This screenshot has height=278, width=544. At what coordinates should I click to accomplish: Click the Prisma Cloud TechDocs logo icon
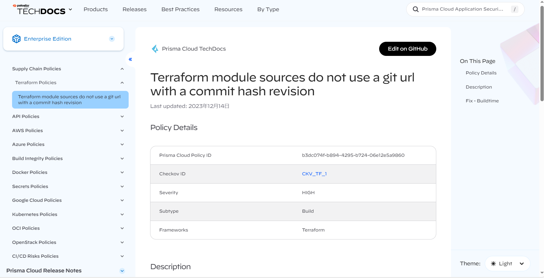[155, 49]
